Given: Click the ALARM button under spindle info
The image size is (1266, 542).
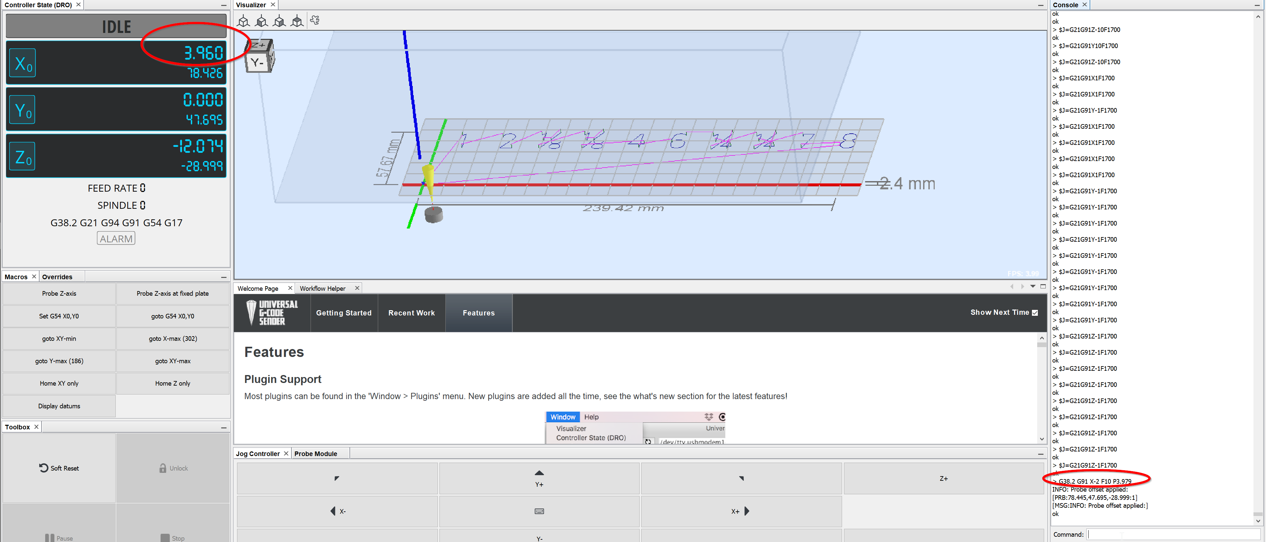Looking at the screenshot, I should point(116,238).
